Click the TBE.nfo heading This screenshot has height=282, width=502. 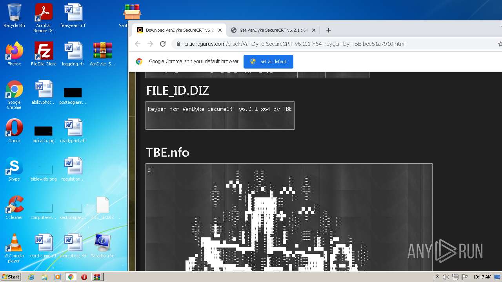[167, 152]
